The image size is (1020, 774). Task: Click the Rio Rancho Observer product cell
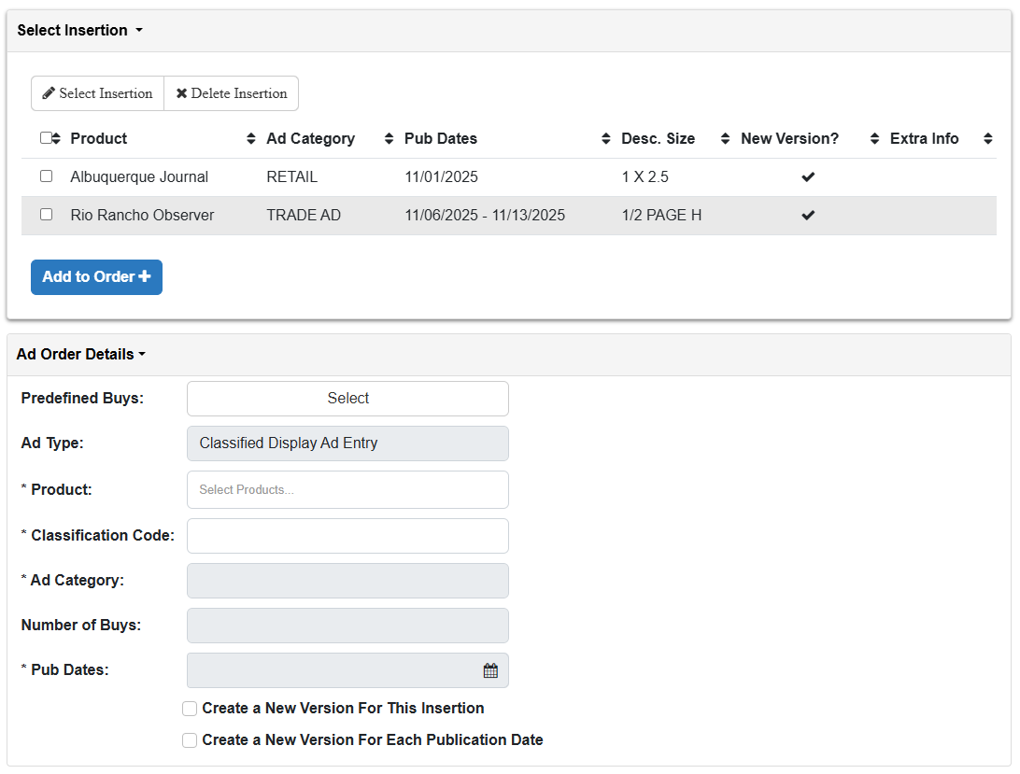tap(142, 216)
